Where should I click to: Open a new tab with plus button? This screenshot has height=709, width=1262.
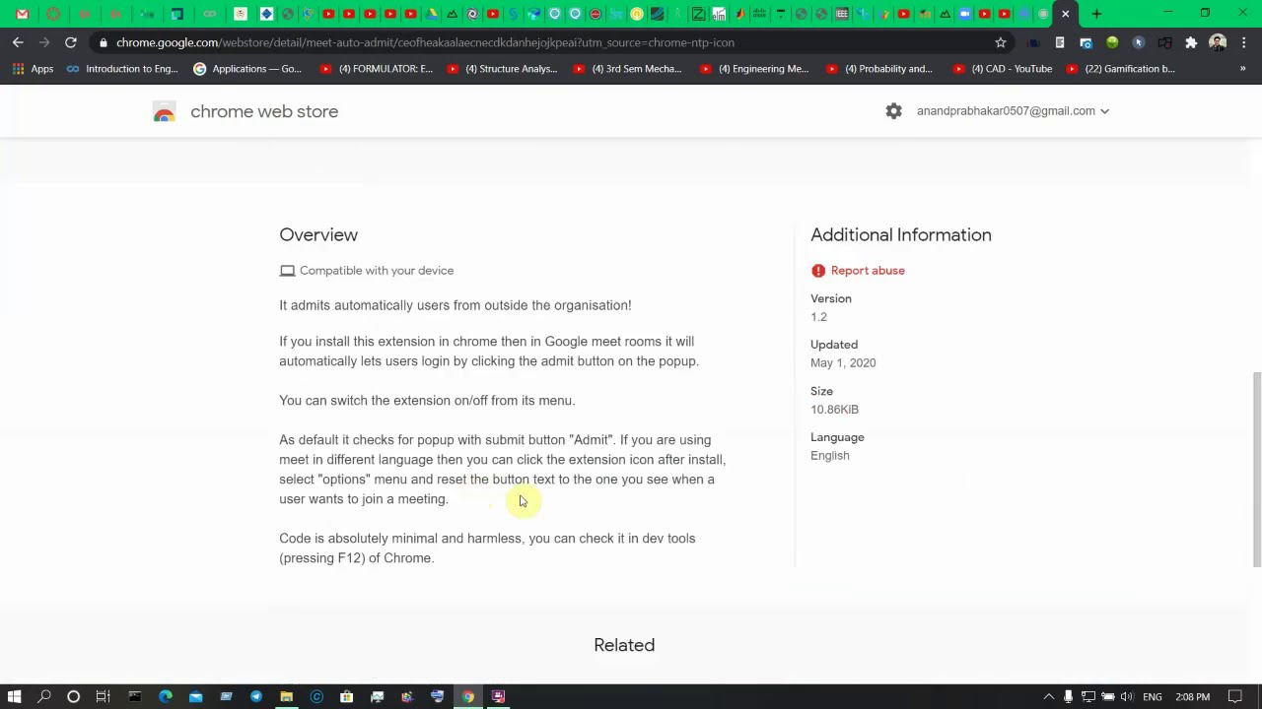[x=1096, y=14]
